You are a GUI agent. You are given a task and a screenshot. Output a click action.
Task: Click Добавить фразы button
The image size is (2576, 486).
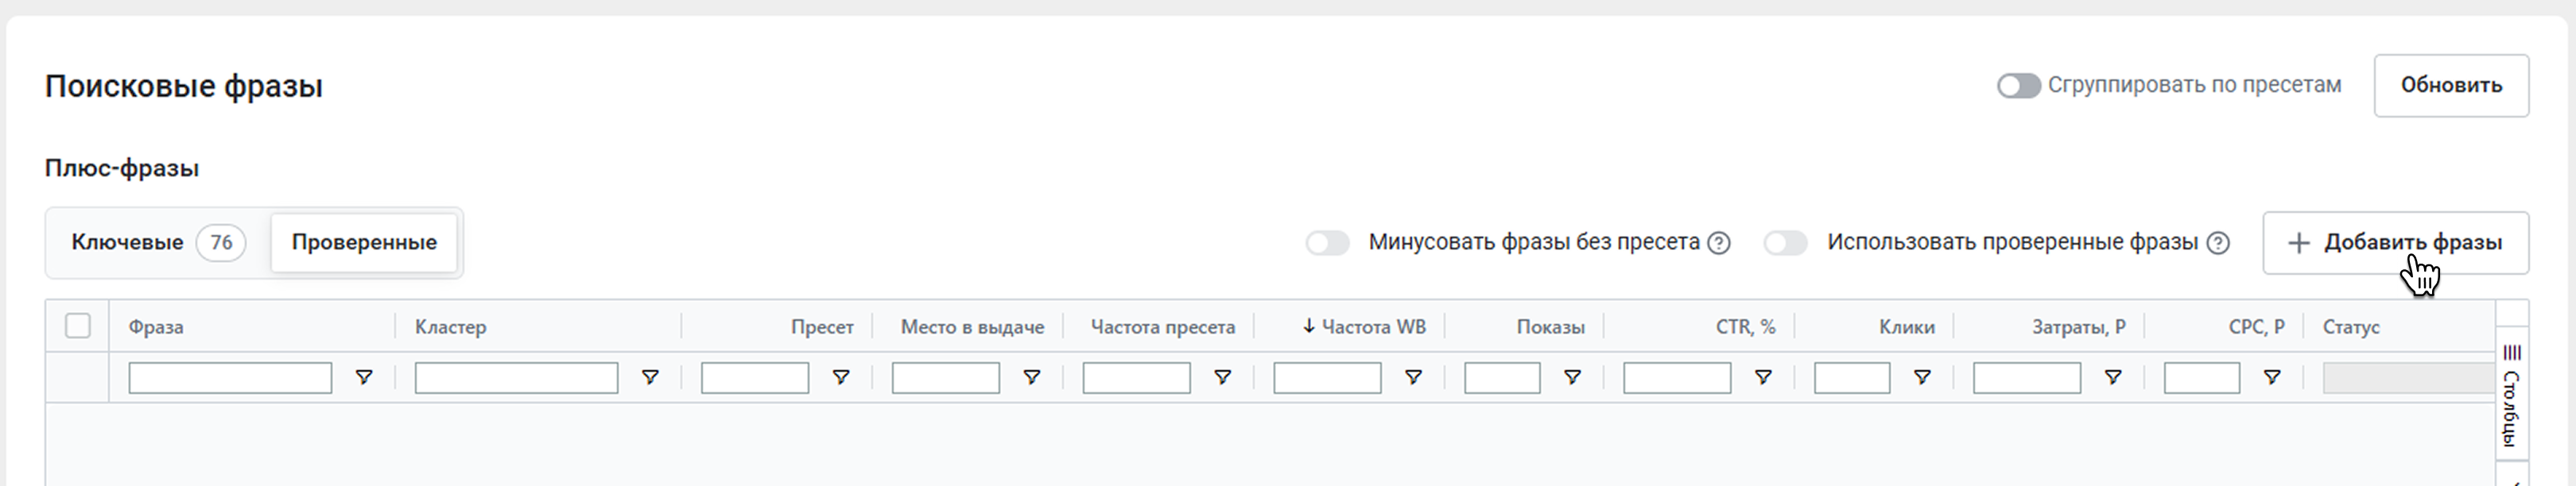2395,242
